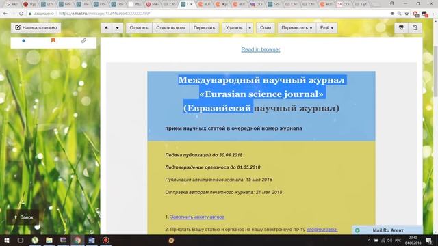Bookmark page with the star icon
The image size is (438, 246).
point(407,13)
